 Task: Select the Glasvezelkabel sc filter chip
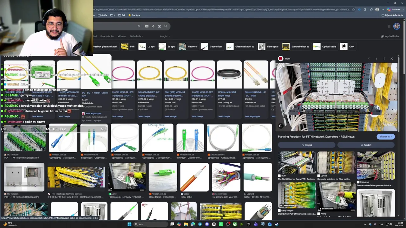coord(241,47)
